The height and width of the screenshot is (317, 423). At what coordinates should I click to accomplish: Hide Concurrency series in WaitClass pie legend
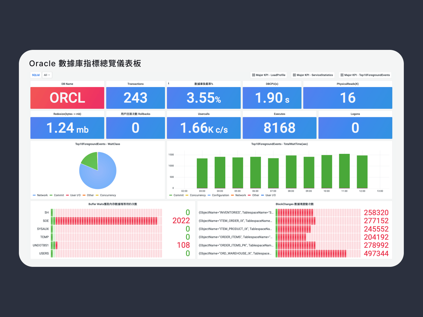coord(108,195)
